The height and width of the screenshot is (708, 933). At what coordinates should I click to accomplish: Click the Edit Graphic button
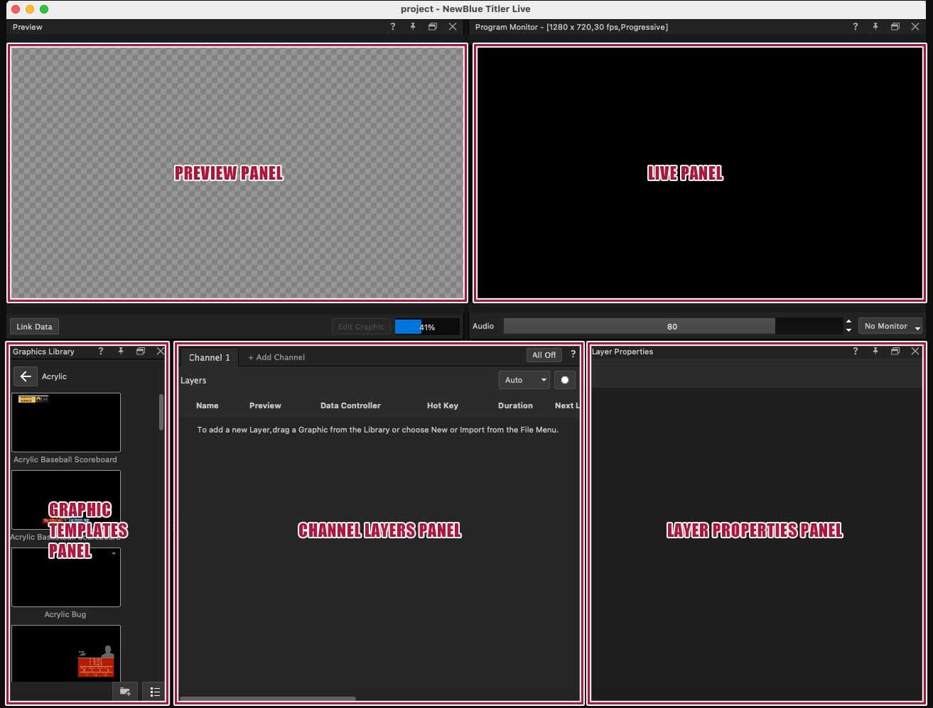coord(361,327)
